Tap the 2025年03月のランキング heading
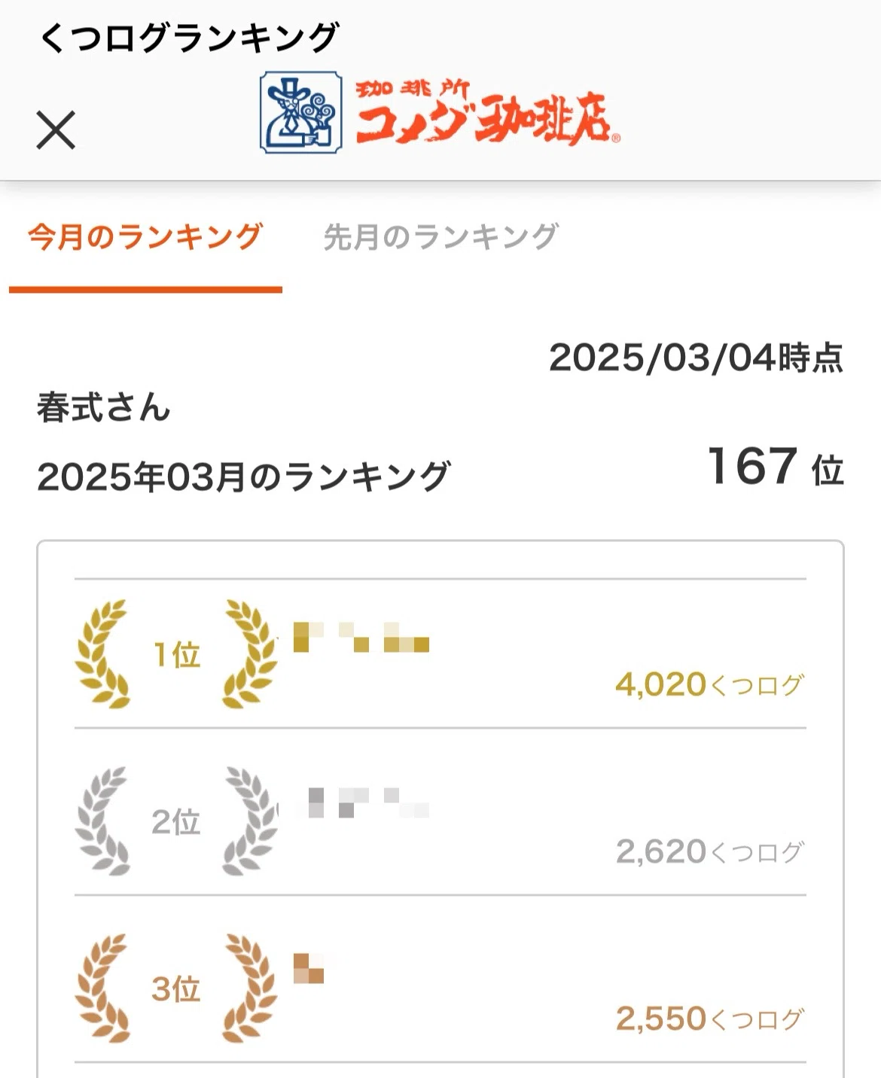Viewport: 881px width, 1078px height. [x=244, y=476]
